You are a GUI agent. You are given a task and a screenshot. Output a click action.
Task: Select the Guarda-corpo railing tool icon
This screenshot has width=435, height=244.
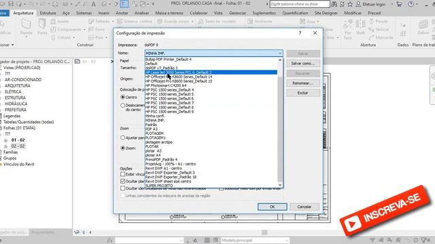tap(160, 21)
